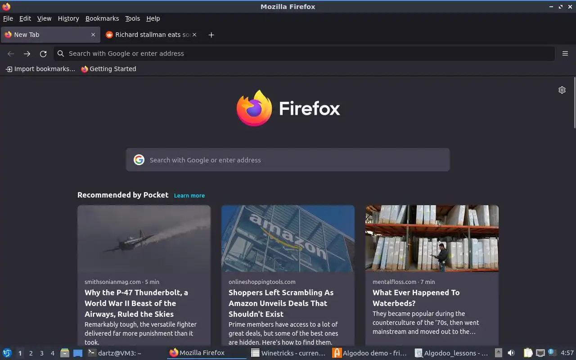
Task: Open the Help menu
Action: (x=153, y=18)
